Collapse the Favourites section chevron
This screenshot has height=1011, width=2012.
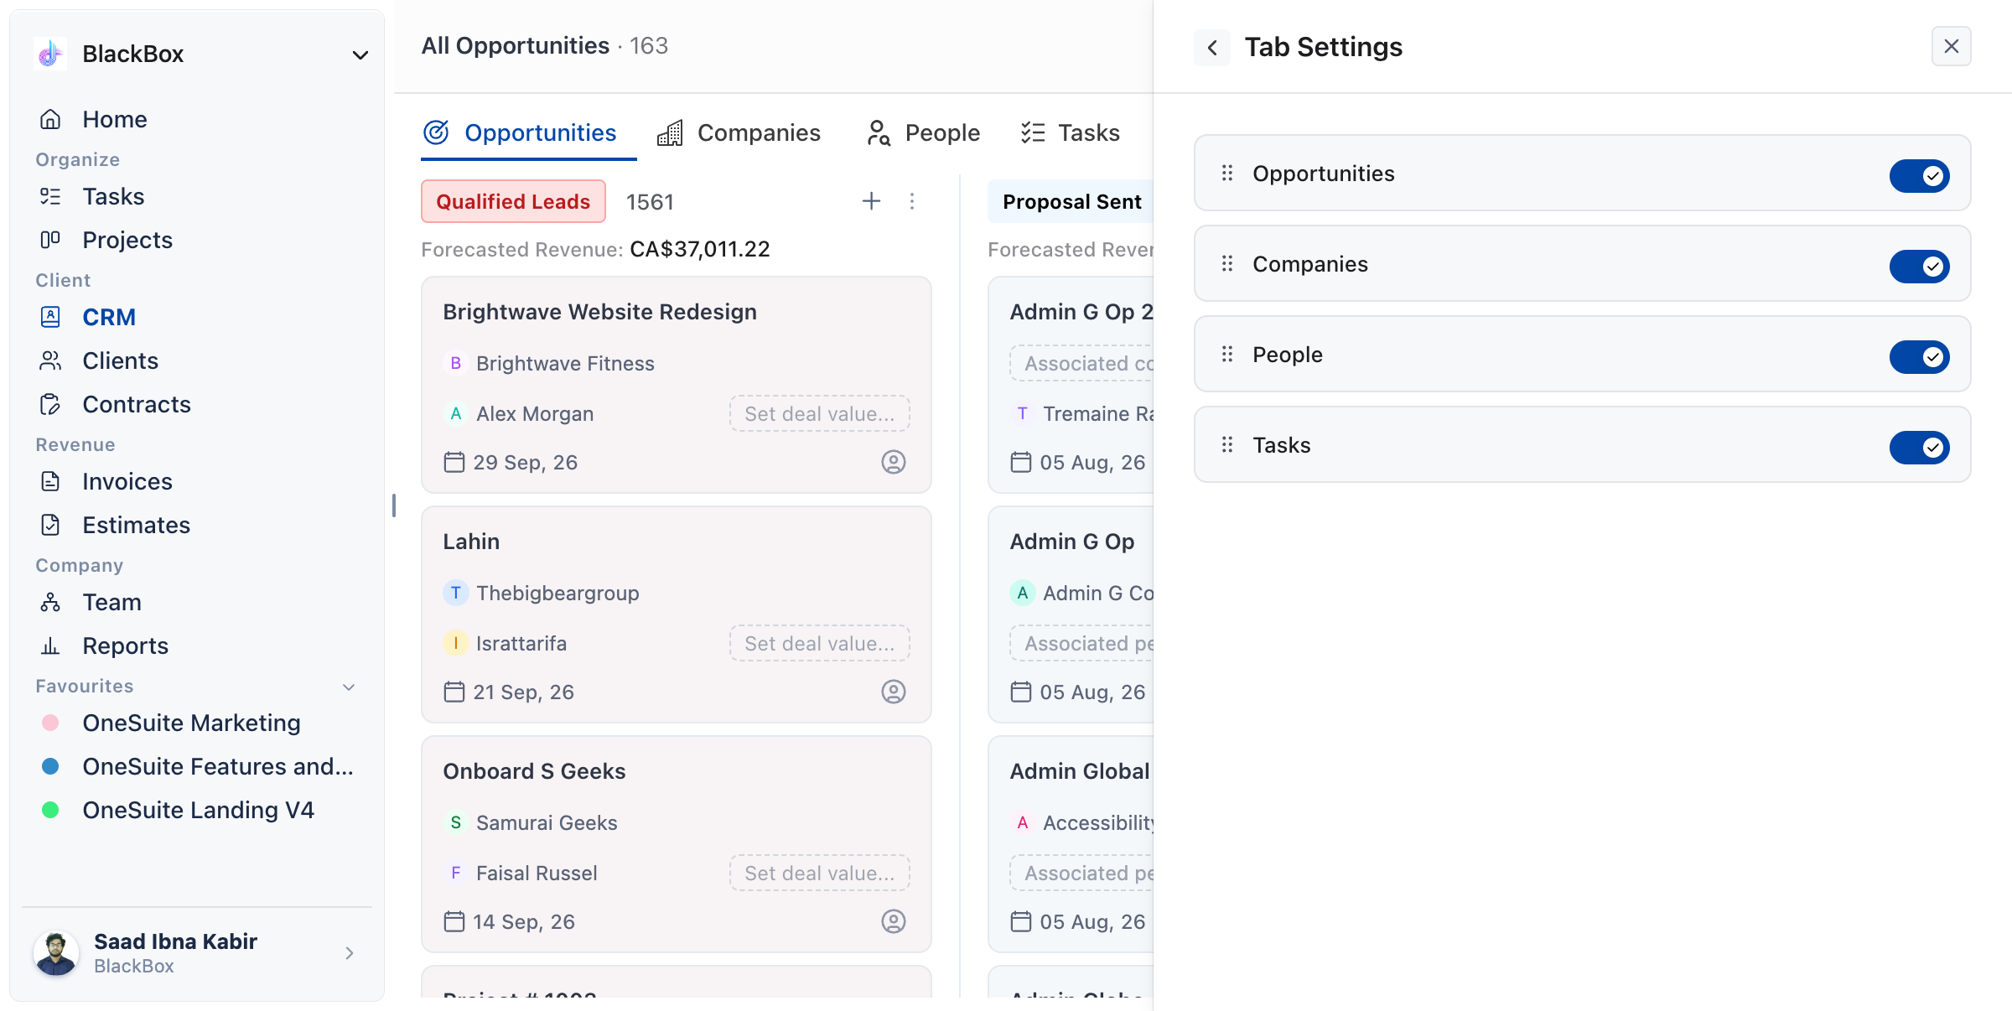350,687
